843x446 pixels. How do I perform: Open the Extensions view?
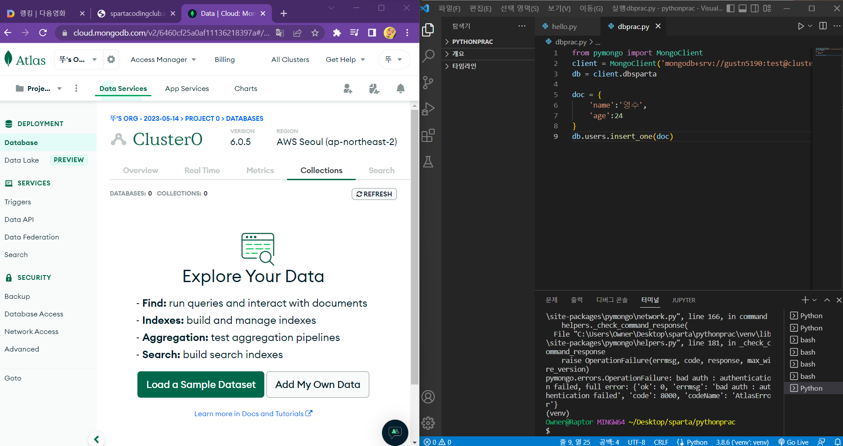(x=428, y=135)
